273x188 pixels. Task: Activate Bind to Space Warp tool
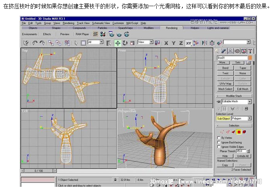pos(67,43)
